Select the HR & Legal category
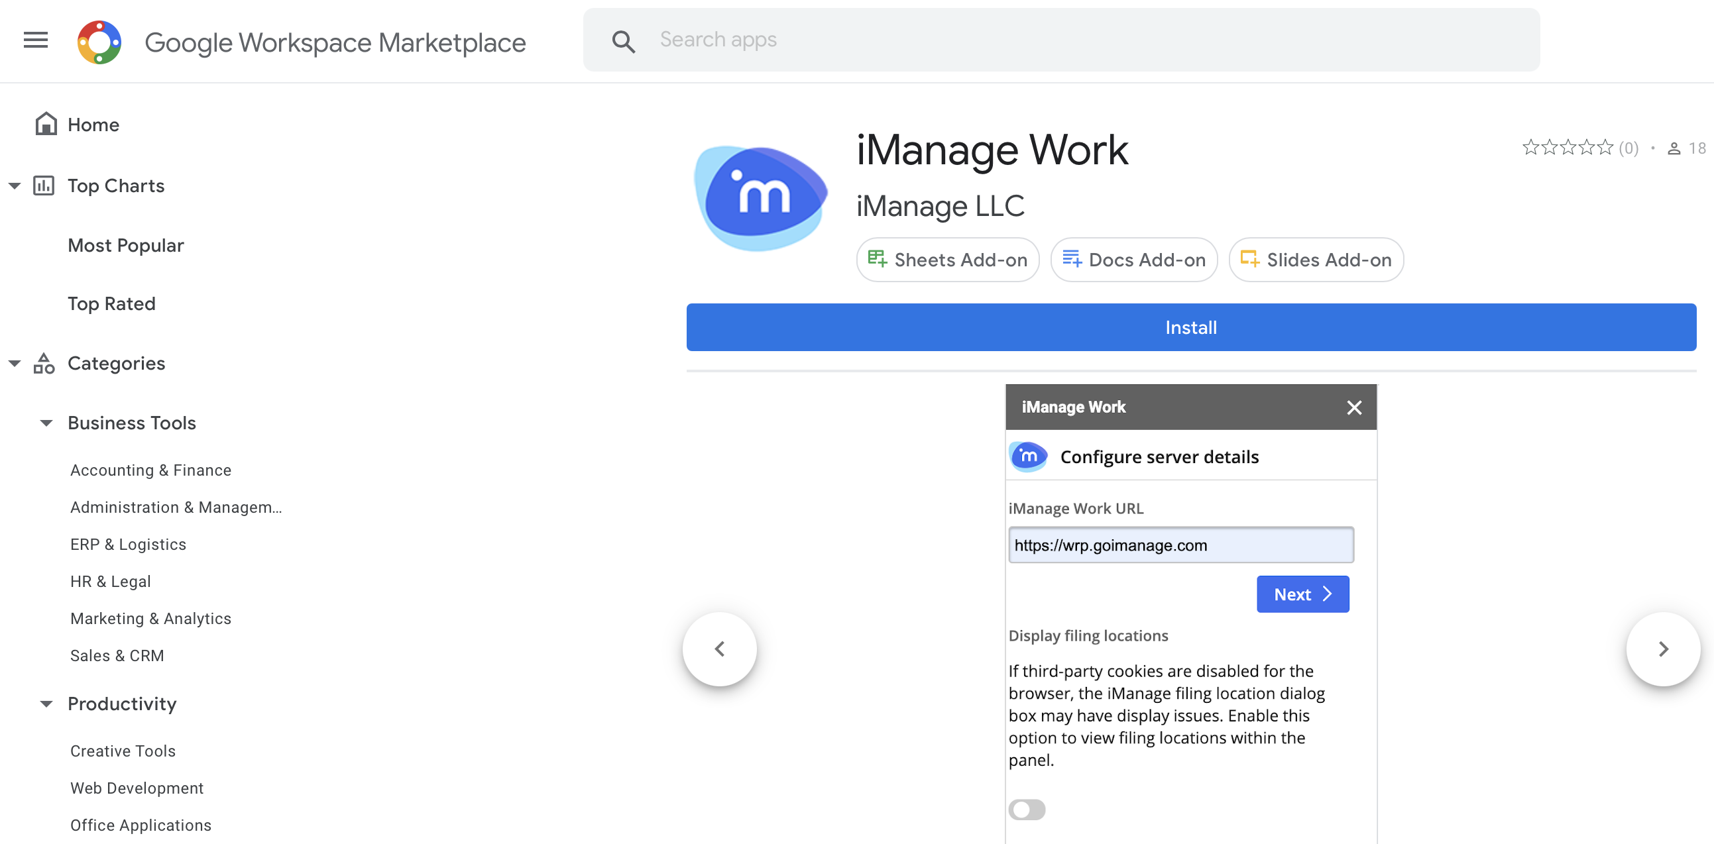Viewport: 1714px width, 844px height. 111,581
